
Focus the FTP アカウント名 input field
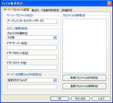(x=32, y=57)
